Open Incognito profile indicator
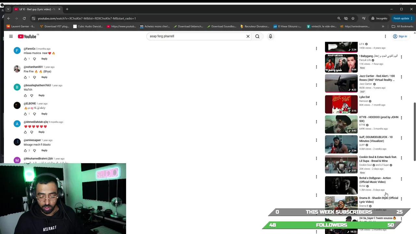 379,19
